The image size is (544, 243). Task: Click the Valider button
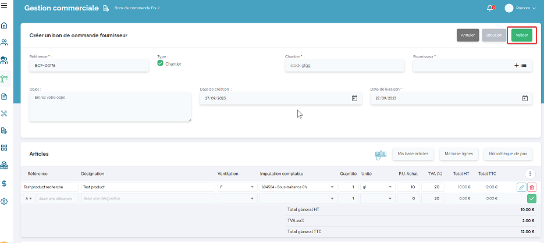click(521, 35)
